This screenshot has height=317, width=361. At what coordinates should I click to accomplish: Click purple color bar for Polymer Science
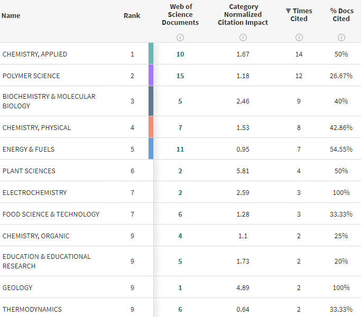(x=151, y=76)
